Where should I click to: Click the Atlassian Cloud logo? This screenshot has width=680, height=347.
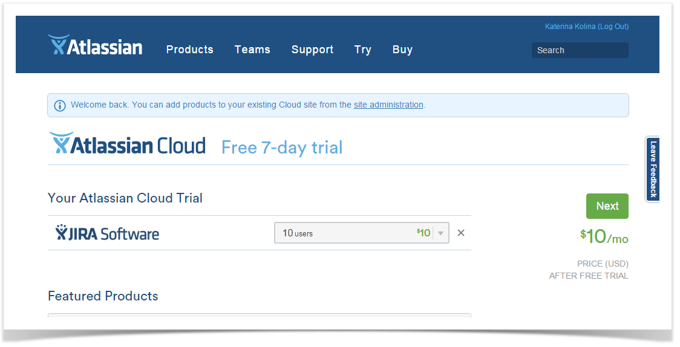point(127,143)
